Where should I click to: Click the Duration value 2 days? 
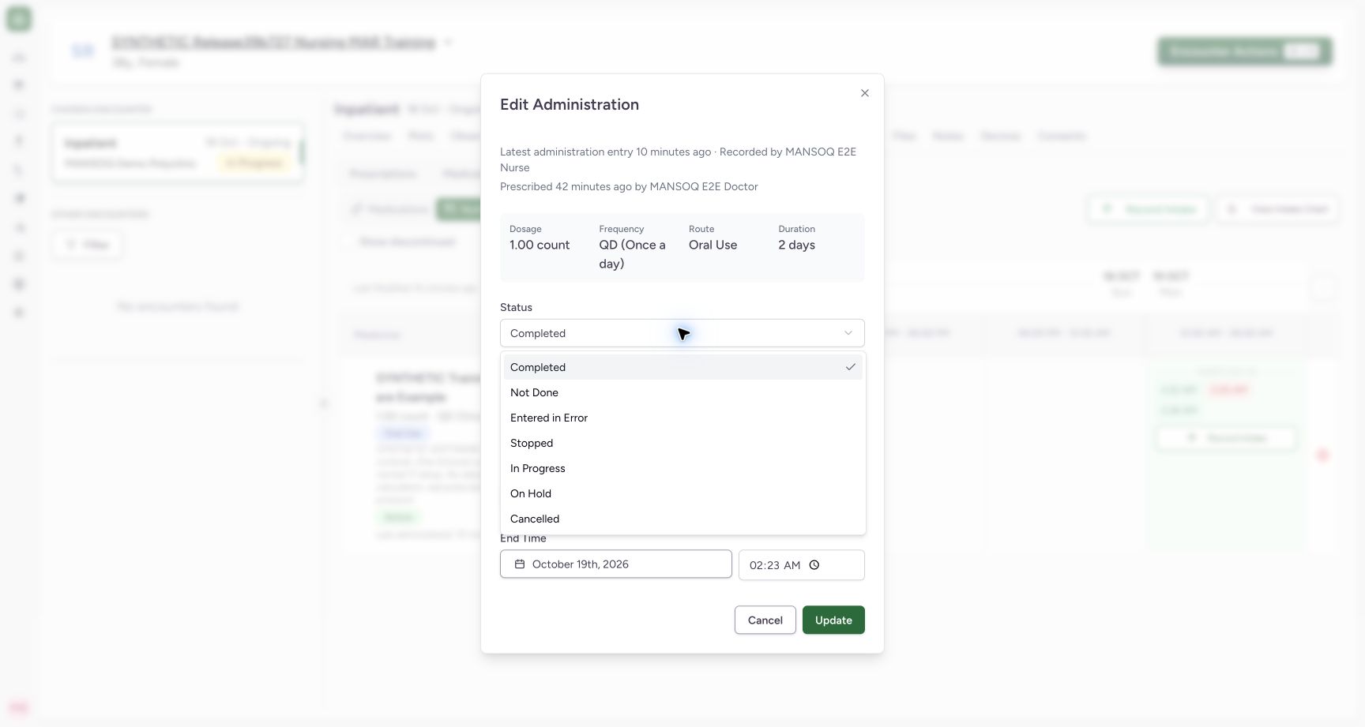[796, 245]
